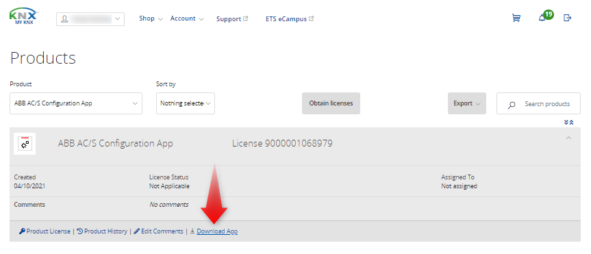Click the expand/collapse all double-arrows icon

tap(568, 122)
